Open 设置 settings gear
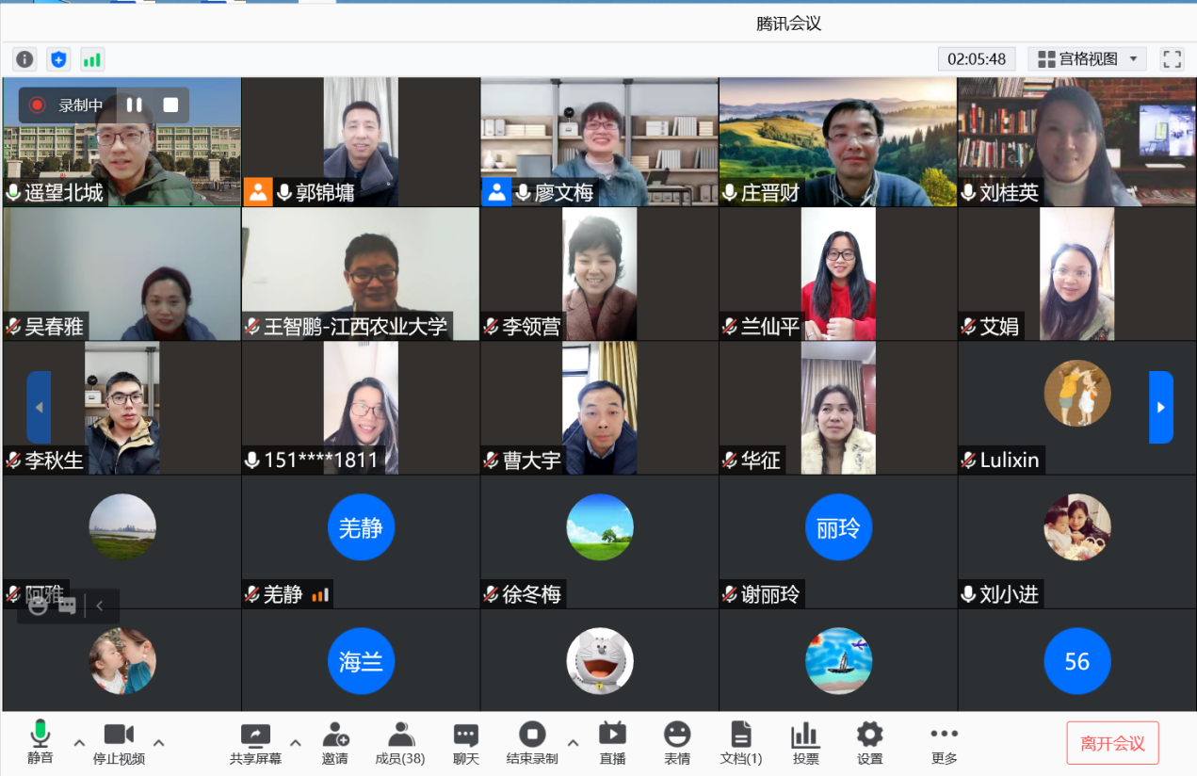Screen dimensions: 1197x776 (x=869, y=743)
